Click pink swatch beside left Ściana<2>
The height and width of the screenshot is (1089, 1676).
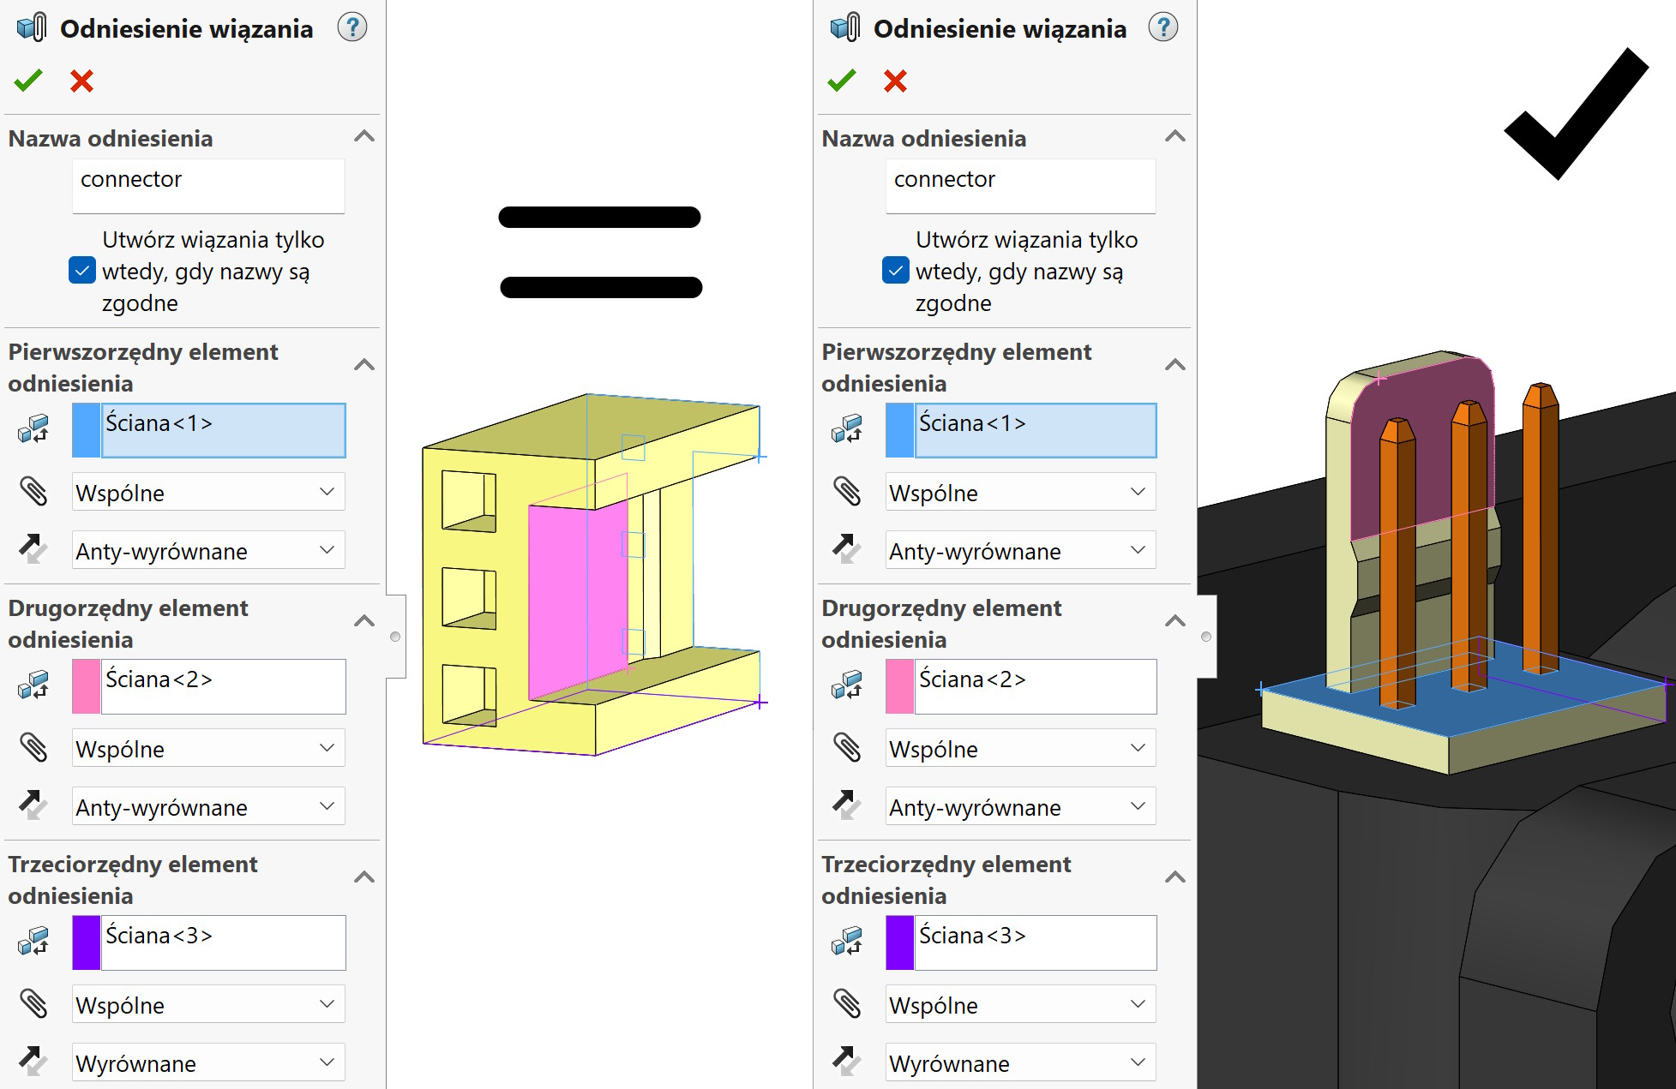[87, 686]
